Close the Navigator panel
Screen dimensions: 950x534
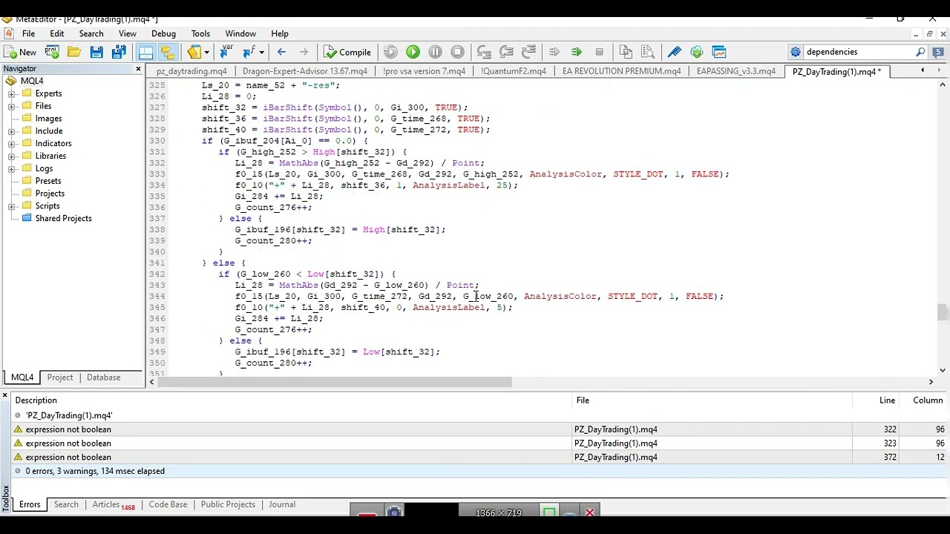coord(138,68)
